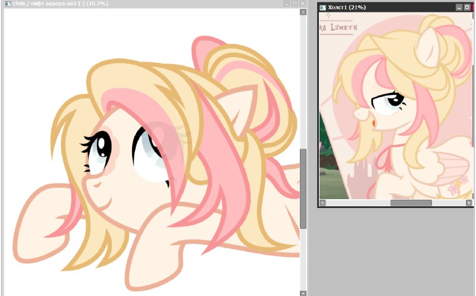
Task: Click the гифт аврора.sai2 window document icon
Action: click(8, 4)
